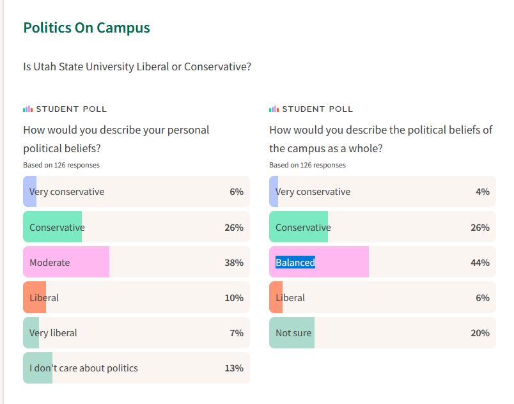Click the highlighted Balanced text
The height and width of the screenshot is (404, 514).
coord(295,263)
